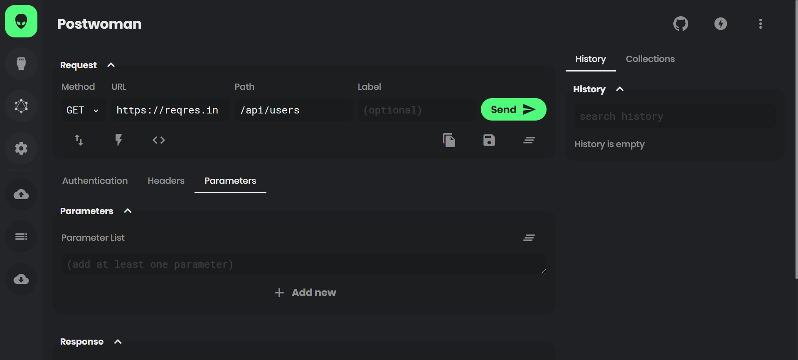Copy request with the copy icon

449,140
